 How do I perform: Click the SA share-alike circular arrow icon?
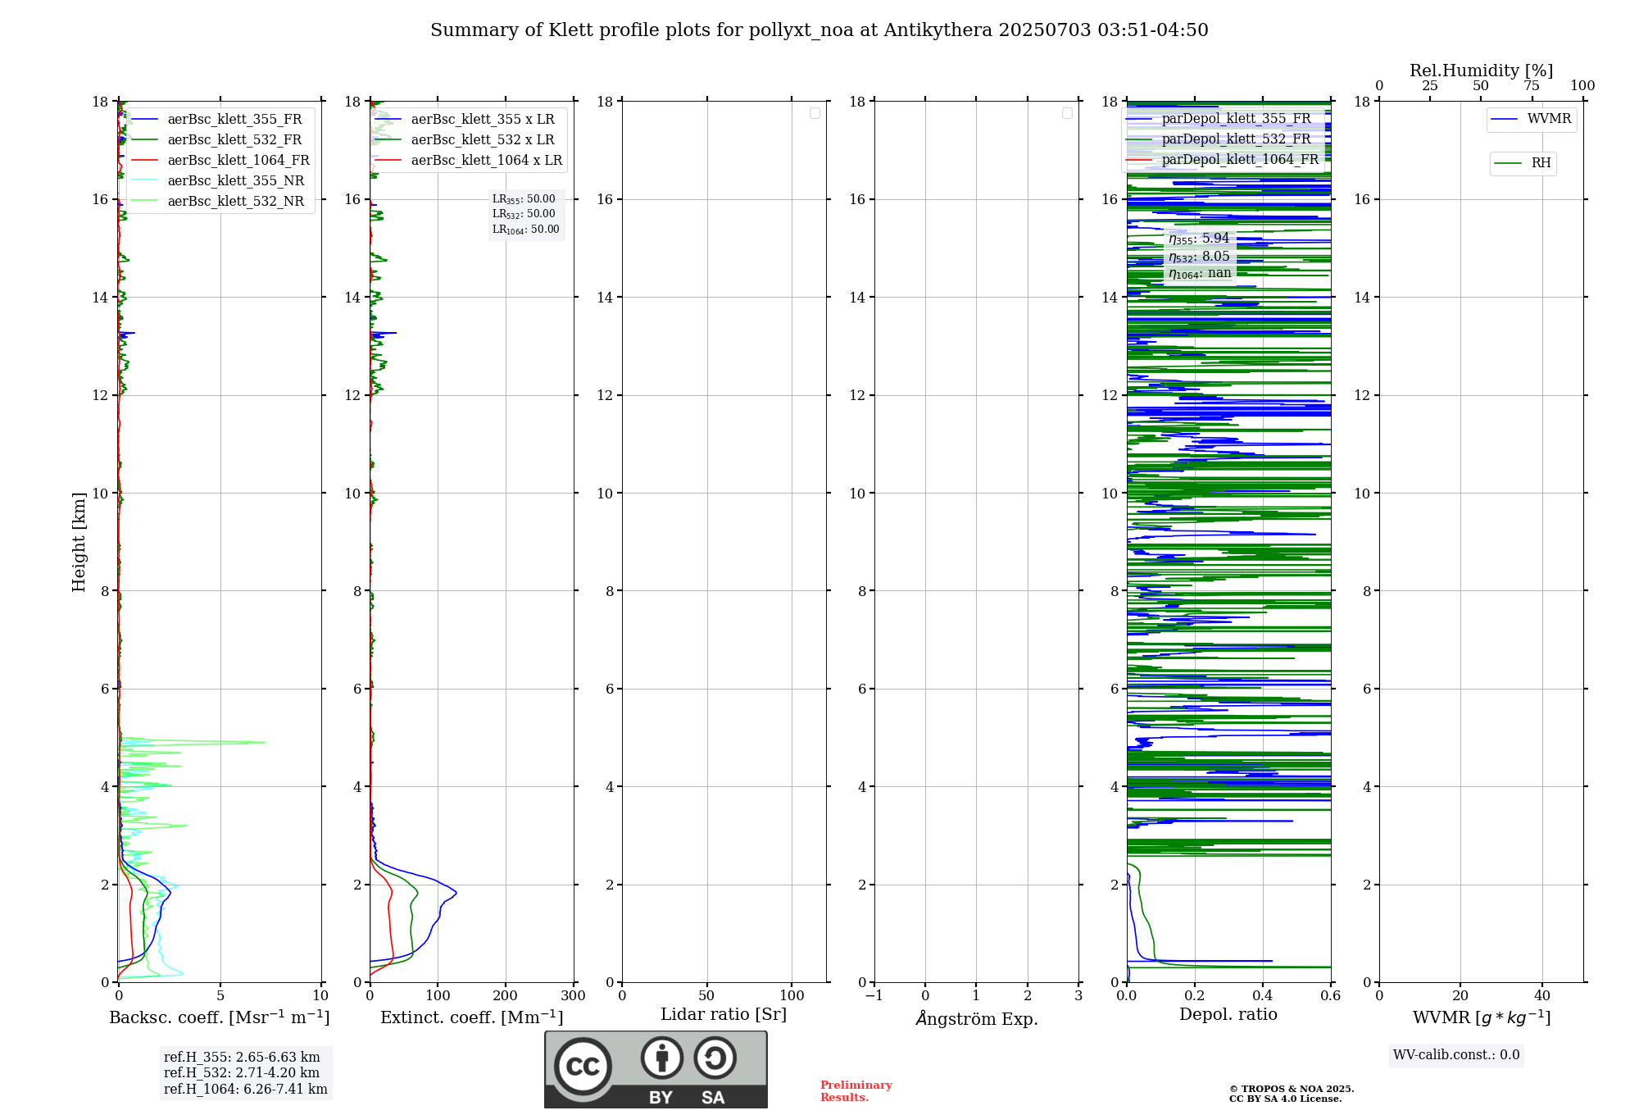tap(715, 1058)
